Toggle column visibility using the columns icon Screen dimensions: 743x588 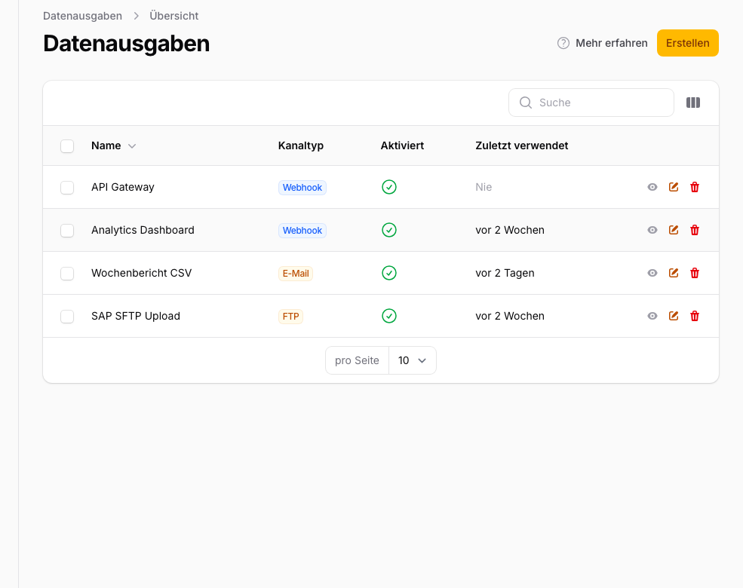693,103
